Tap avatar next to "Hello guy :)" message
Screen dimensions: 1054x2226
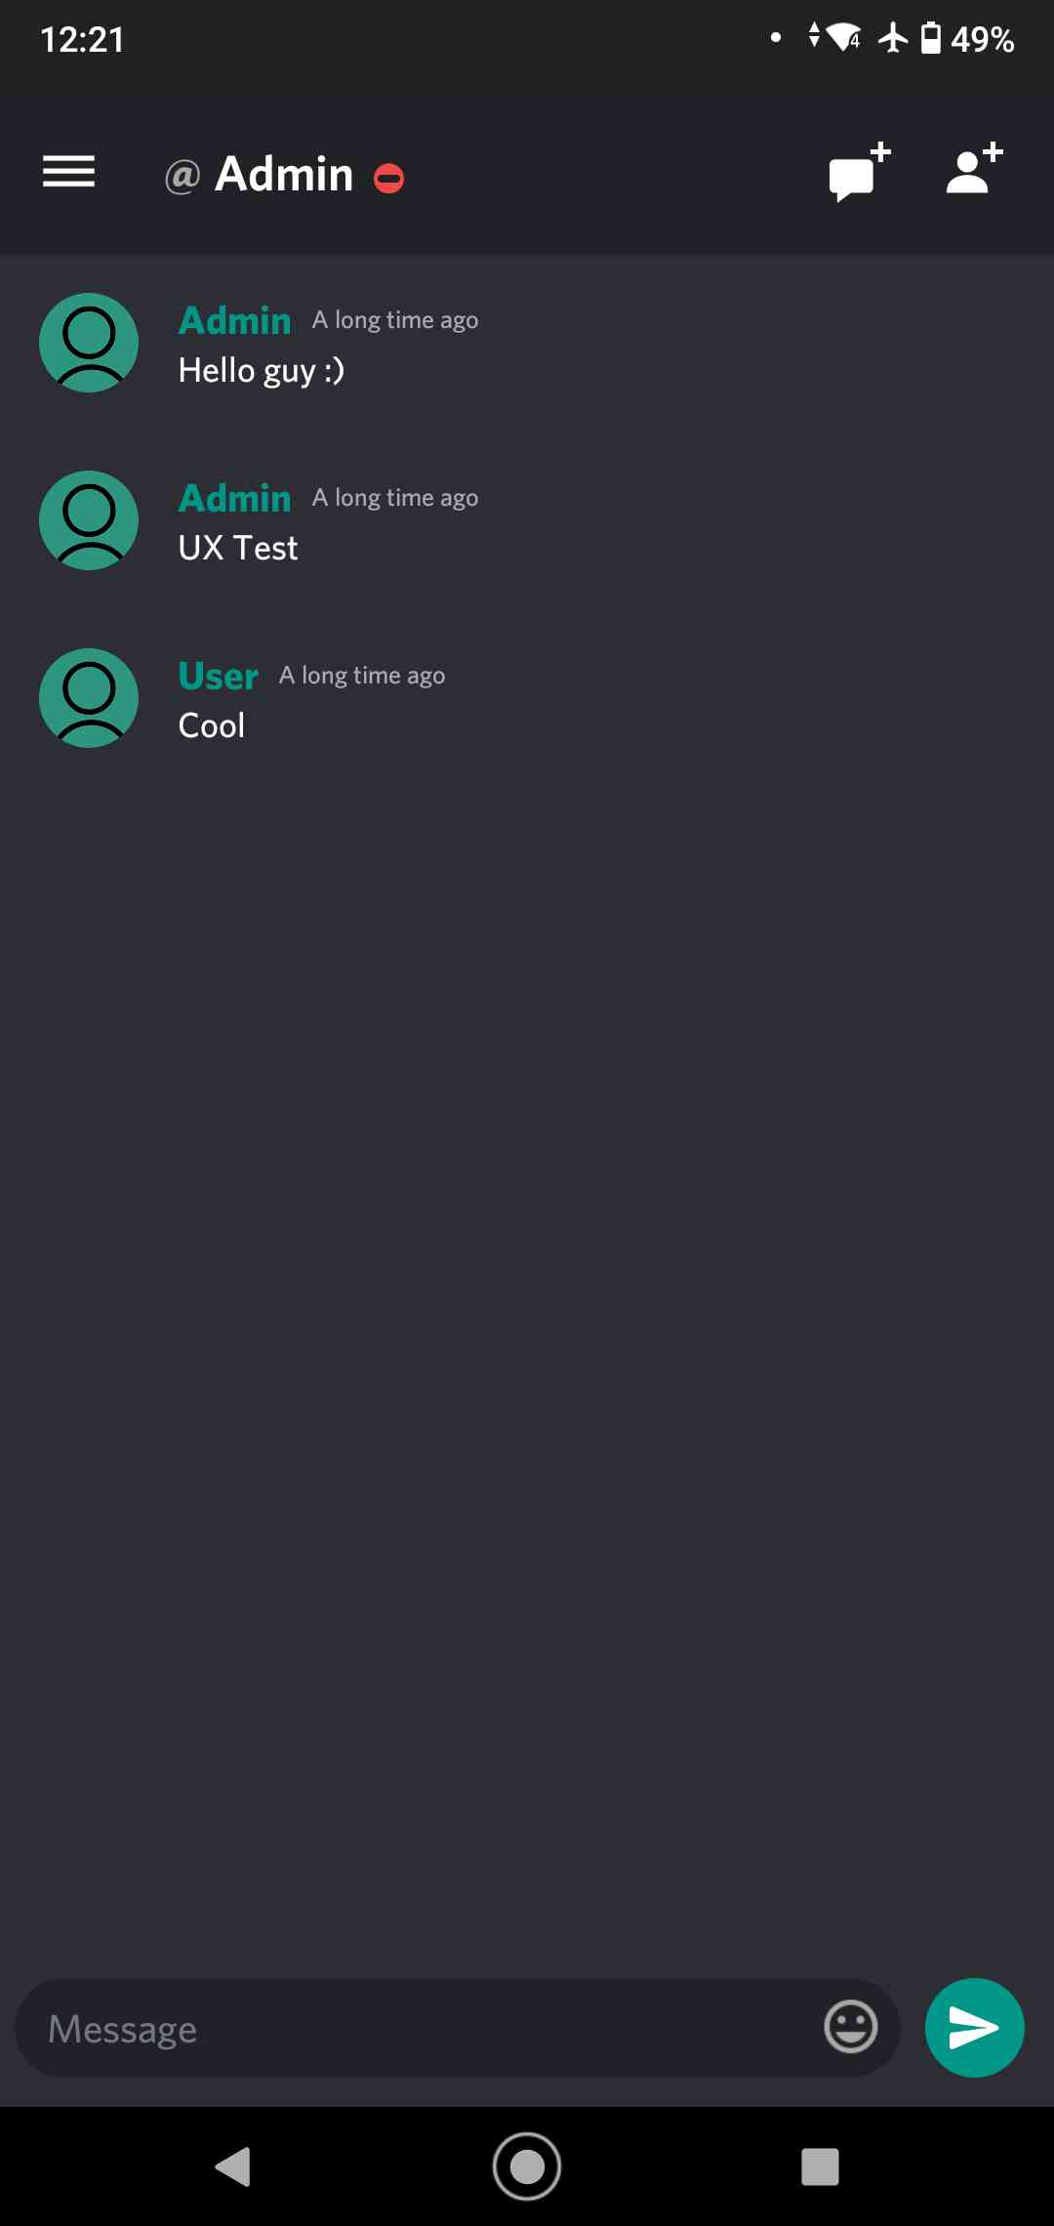tap(89, 343)
